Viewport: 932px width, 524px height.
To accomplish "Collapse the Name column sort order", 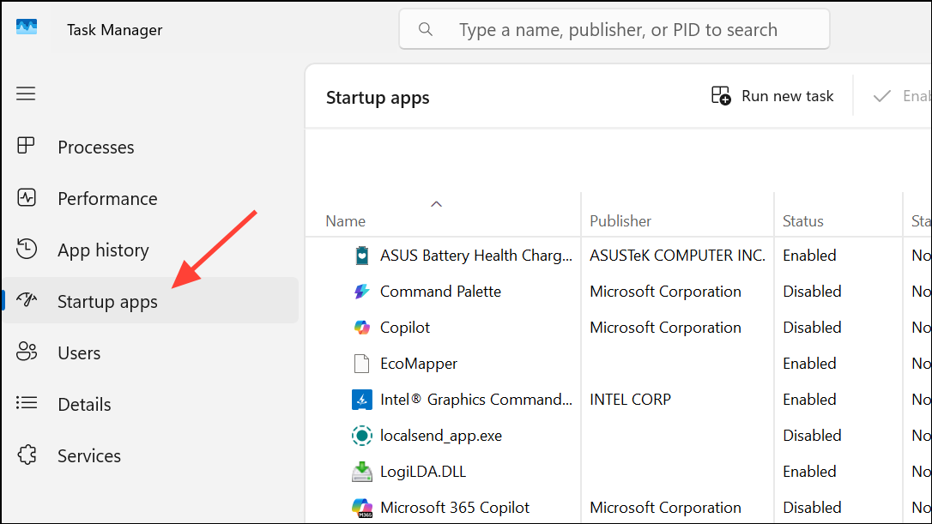I will tap(436, 204).
